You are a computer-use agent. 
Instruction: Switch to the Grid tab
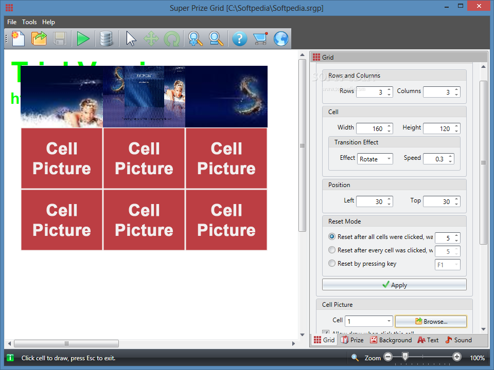(324, 340)
